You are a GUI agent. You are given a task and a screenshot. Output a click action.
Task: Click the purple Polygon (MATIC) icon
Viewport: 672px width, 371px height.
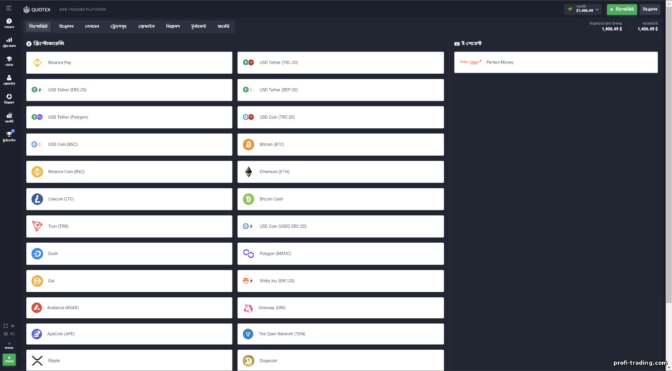pyautogui.click(x=248, y=254)
